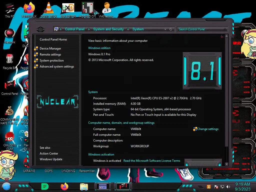Click the Control Panel breadcrumb
Screen dimensions: 256x192
pyautogui.click(x=75, y=29)
